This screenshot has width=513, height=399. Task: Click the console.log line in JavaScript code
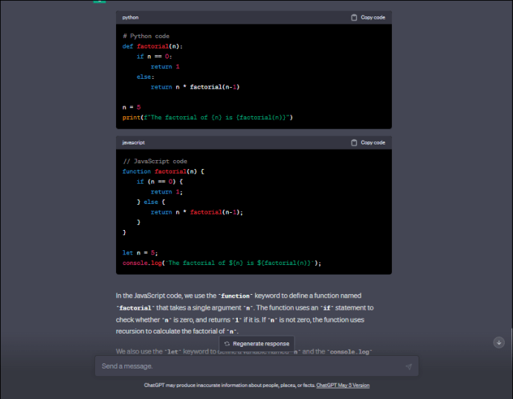(222, 263)
